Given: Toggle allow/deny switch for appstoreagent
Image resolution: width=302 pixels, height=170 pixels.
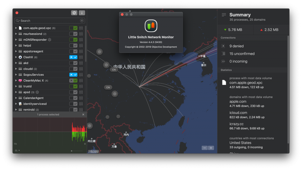Looking at the screenshot, I should pyautogui.click(x=73, y=51).
